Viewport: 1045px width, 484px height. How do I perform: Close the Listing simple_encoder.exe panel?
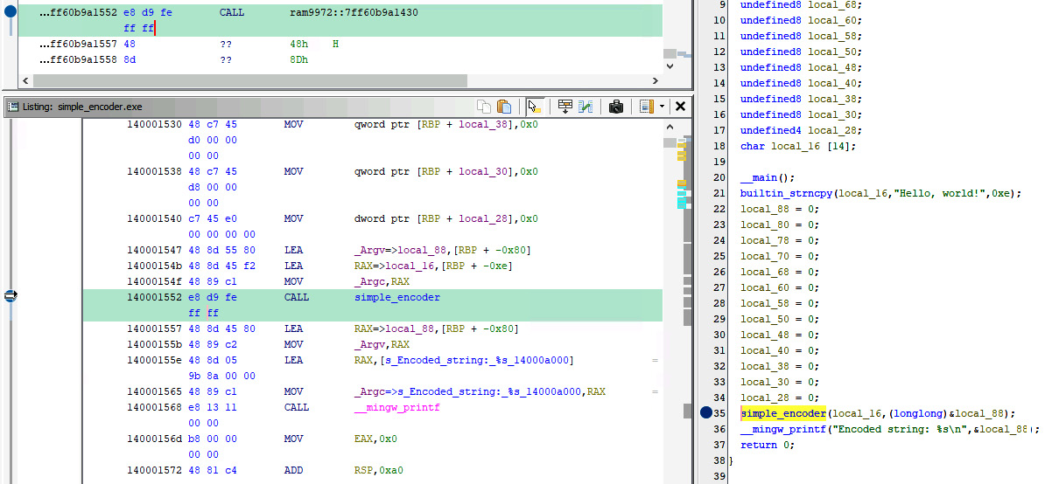(680, 107)
